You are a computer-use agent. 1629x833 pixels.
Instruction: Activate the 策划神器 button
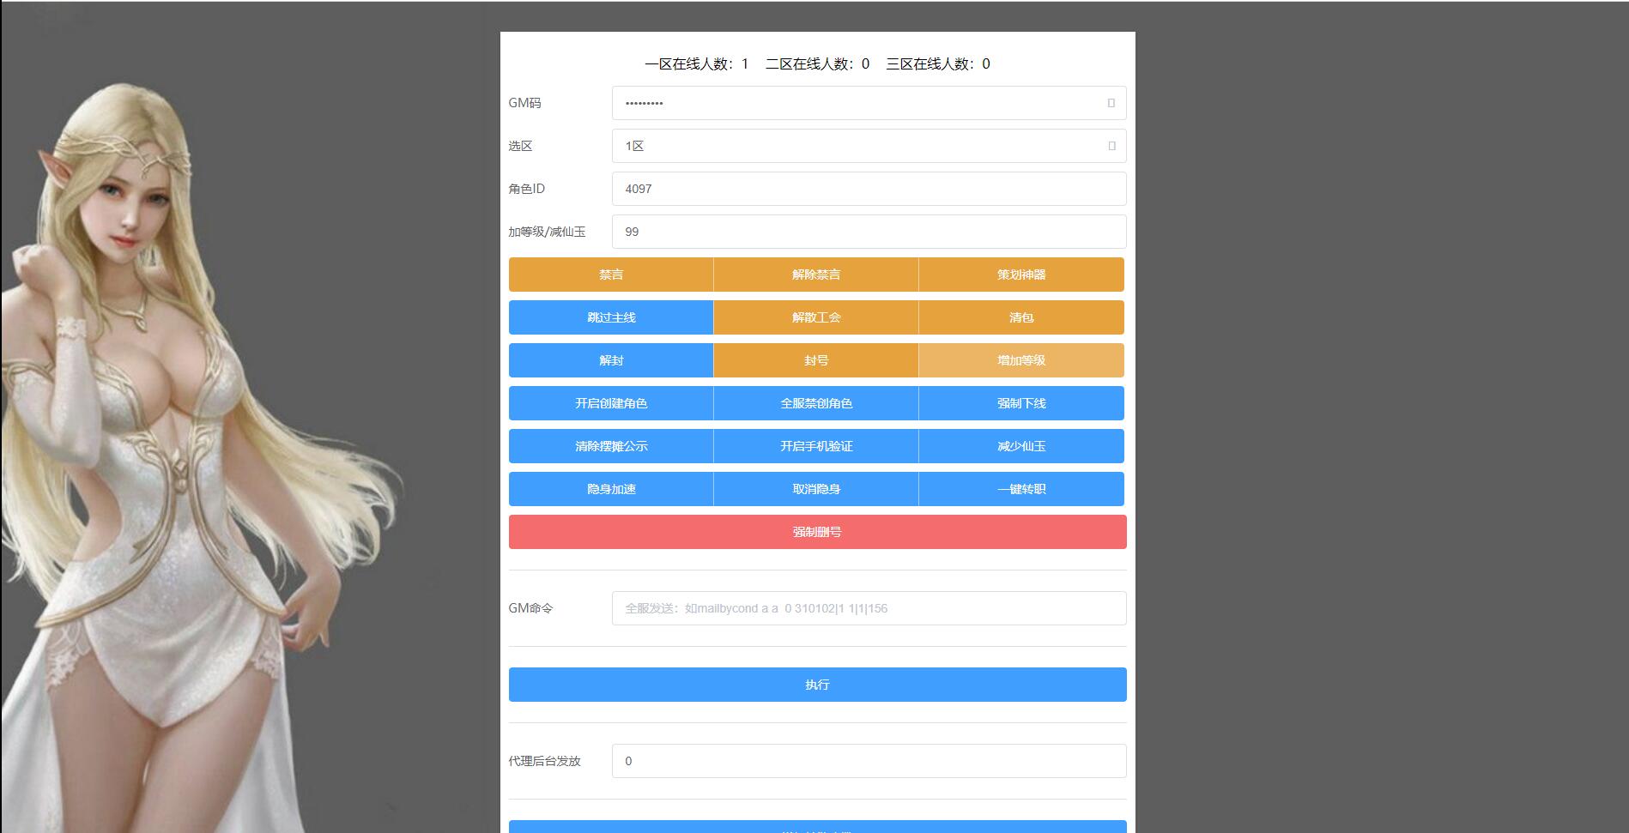point(1020,275)
